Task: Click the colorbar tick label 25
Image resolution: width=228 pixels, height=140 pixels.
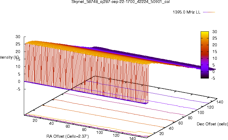Action: click(215, 38)
